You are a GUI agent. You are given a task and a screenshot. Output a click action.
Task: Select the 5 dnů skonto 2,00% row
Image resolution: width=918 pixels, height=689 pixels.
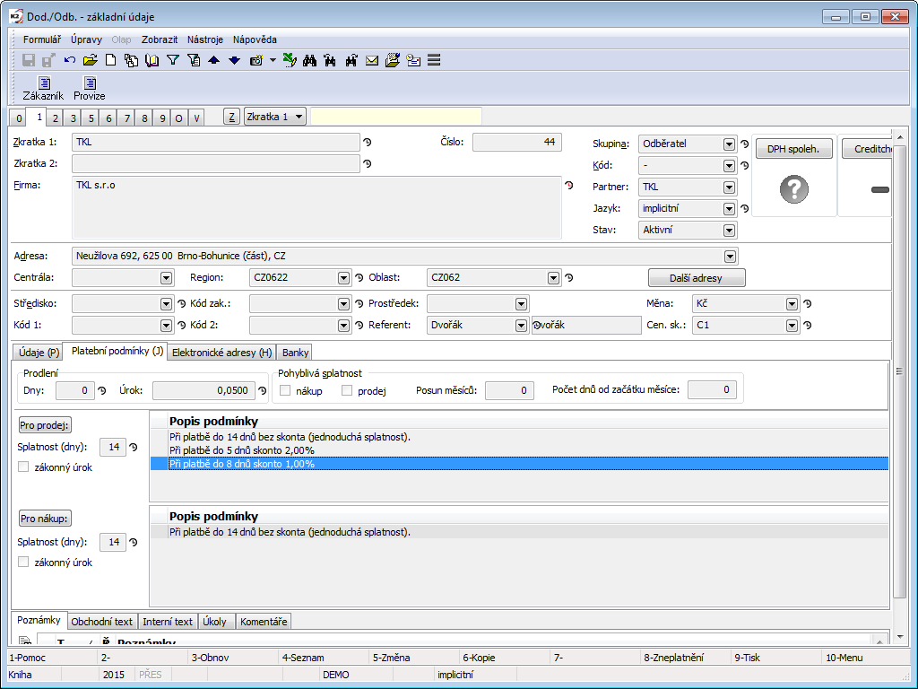click(242, 450)
